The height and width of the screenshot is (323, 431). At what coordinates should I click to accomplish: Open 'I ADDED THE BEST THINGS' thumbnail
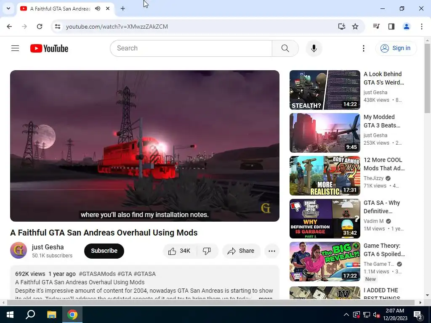tap(325, 293)
